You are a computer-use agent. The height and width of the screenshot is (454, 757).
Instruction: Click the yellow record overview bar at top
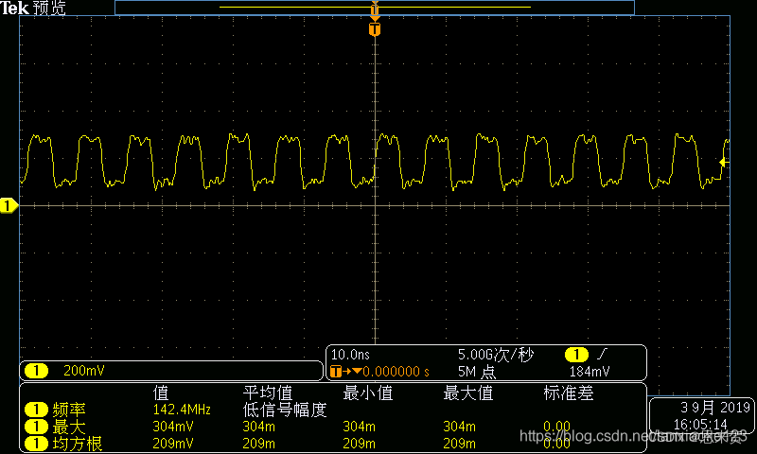375,8
